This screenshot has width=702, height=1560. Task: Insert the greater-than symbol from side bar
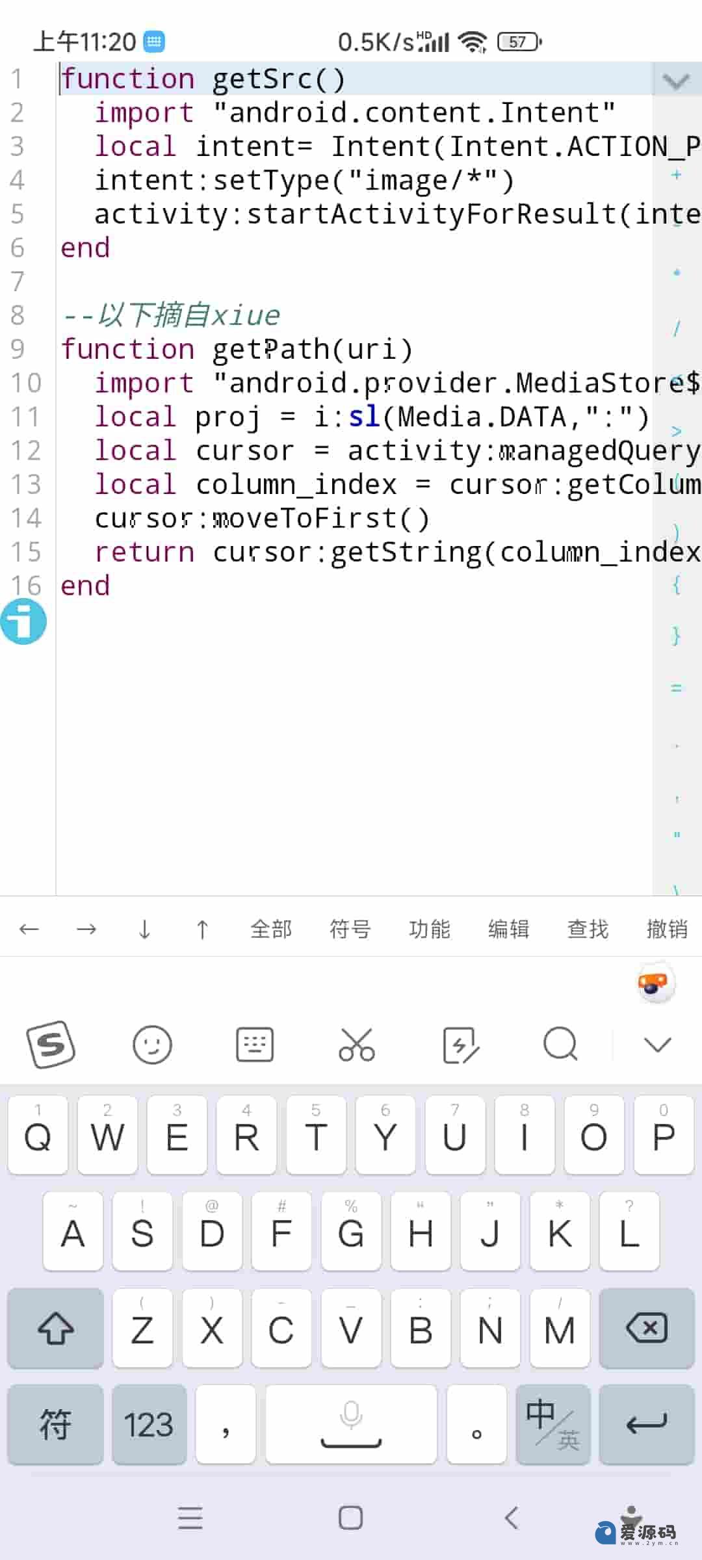(677, 430)
